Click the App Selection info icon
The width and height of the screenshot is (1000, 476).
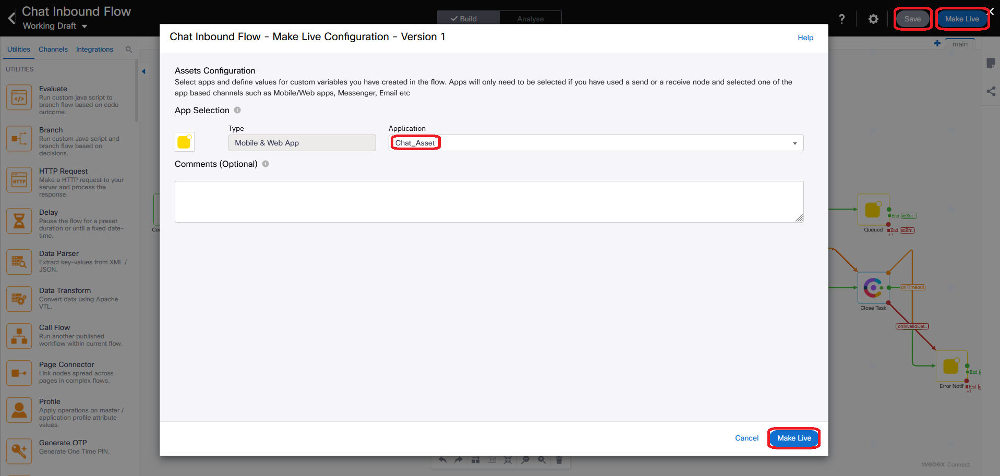click(x=237, y=110)
